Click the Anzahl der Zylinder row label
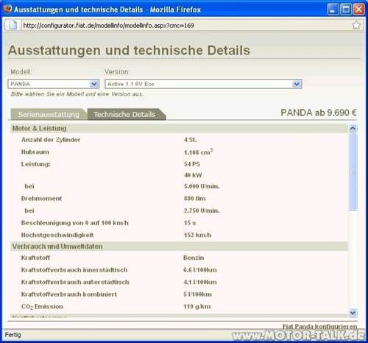 coord(51,140)
